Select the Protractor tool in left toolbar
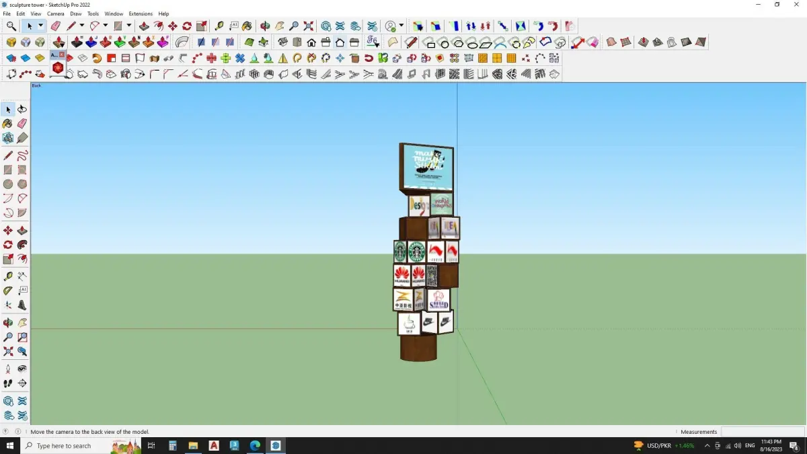This screenshot has height=454, width=807. [8, 291]
